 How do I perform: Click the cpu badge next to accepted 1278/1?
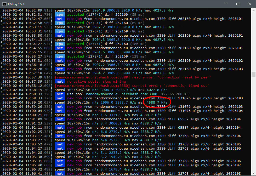60,56
